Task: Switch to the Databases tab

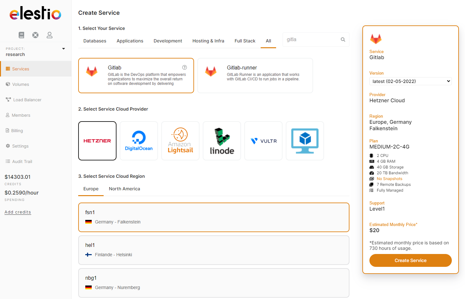Action: point(95,41)
